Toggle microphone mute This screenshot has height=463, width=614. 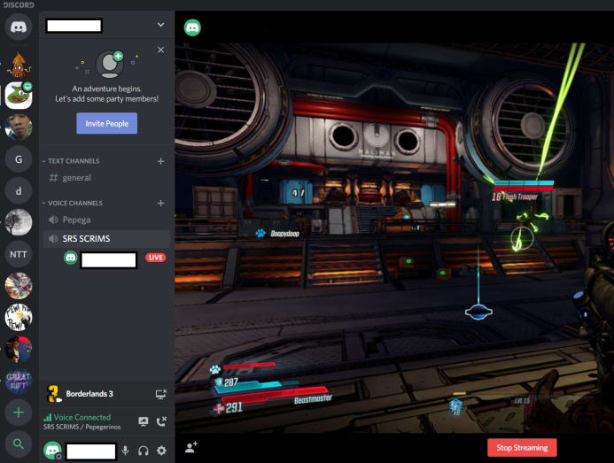(x=125, y=451)
